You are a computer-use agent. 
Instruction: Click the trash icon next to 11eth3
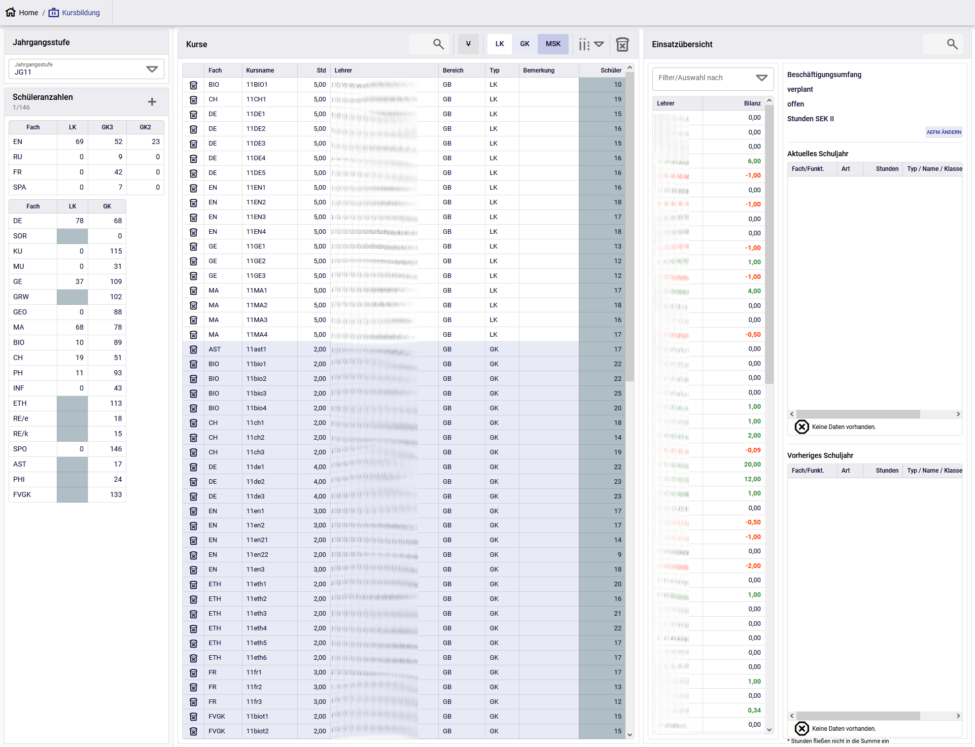pos(193,614)
